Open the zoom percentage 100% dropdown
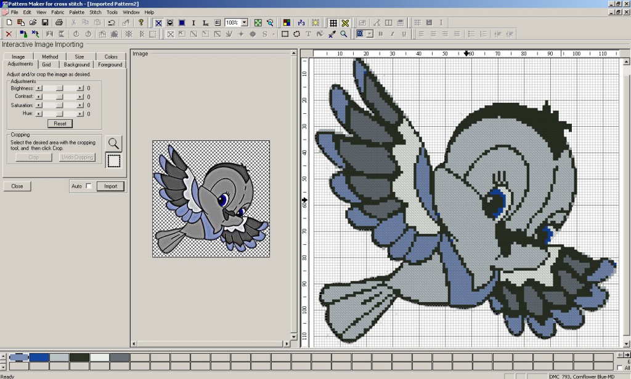Screen dimensions: 631x379 point(244,23)
